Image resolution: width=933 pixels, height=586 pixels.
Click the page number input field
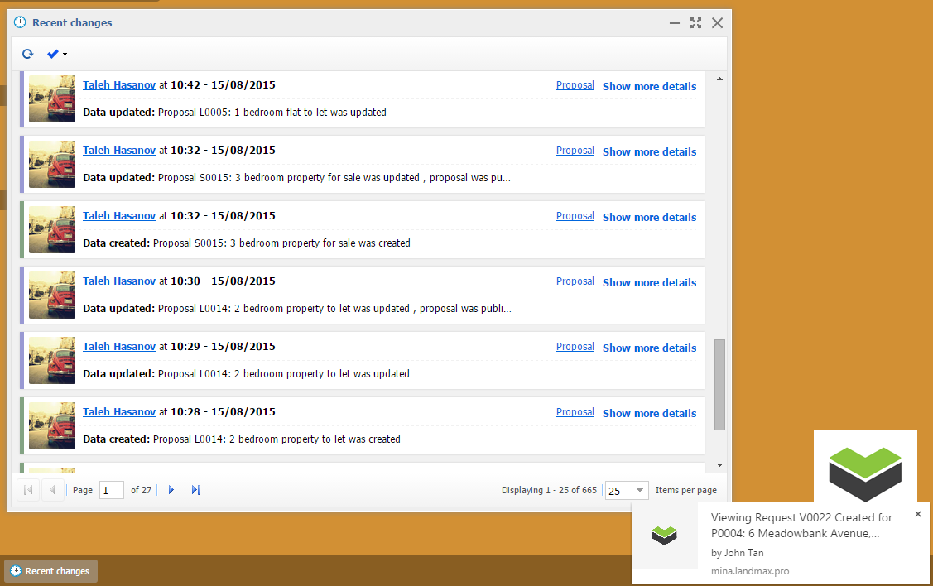click(x=111, y=490)
